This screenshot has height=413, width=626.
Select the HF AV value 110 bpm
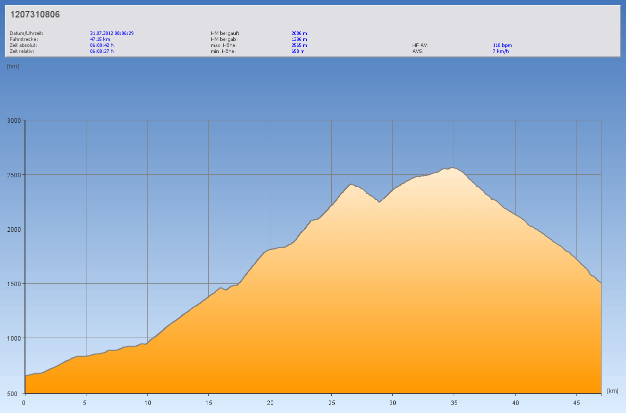(502, 45)
